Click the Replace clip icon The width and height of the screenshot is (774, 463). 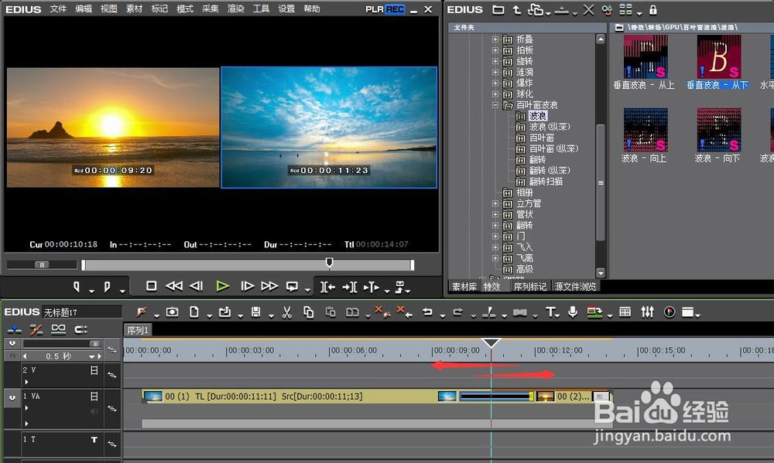click(x=352, y=312)
